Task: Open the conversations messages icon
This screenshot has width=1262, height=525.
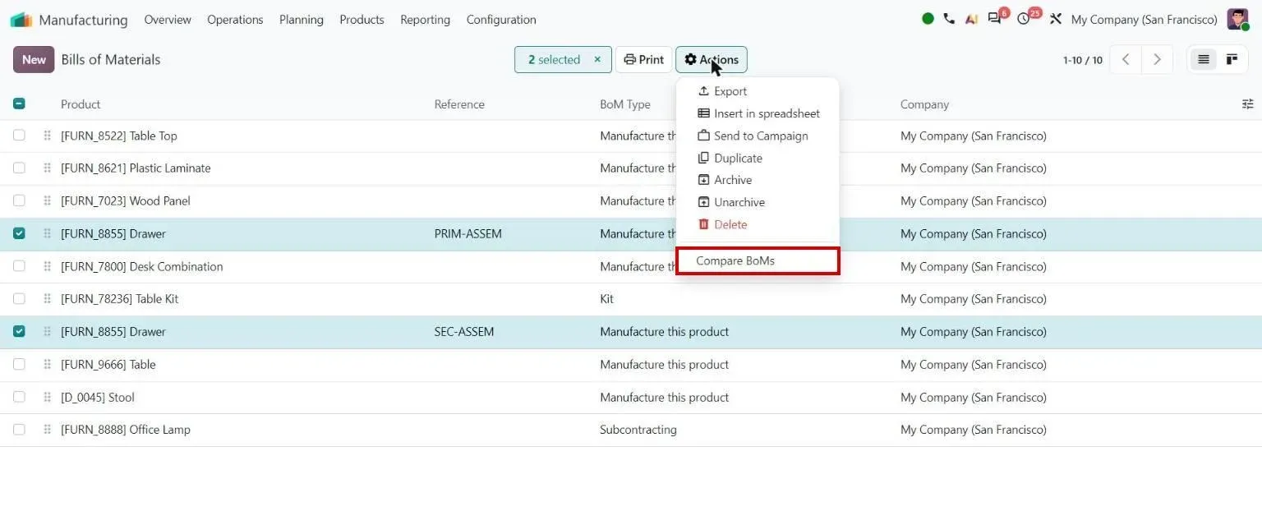Action: click(996, 18)
